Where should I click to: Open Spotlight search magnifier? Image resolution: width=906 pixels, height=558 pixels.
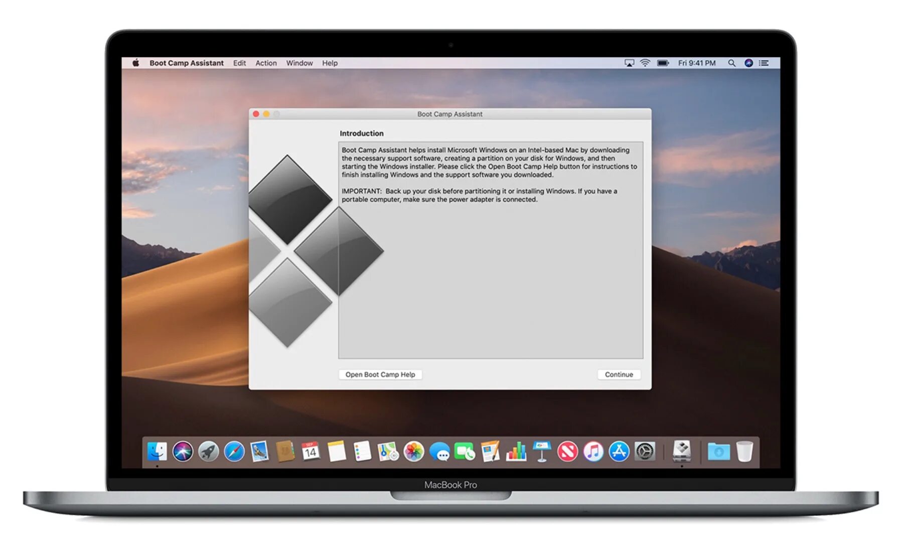[x=732, y=63]
